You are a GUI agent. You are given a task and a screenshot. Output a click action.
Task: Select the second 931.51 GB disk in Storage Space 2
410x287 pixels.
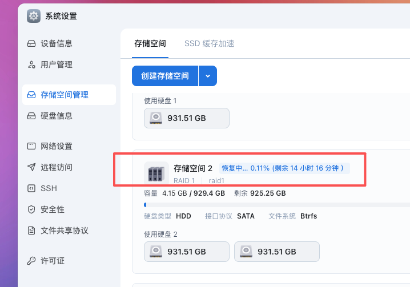coord(277,251)
